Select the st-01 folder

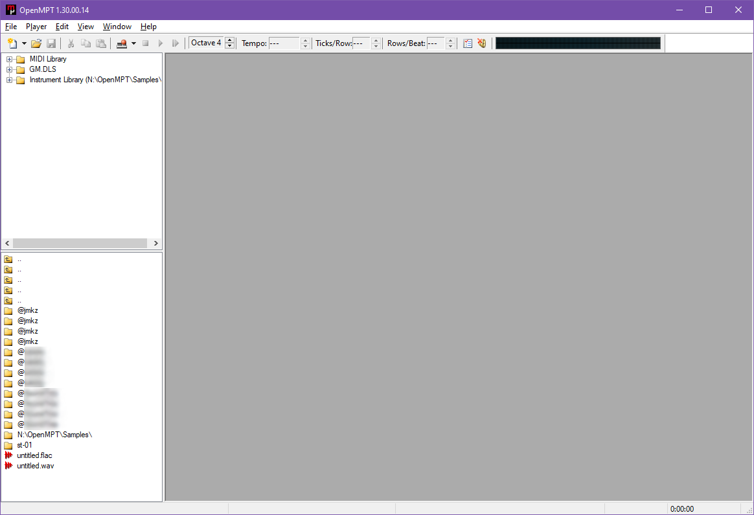click(24, 445)
